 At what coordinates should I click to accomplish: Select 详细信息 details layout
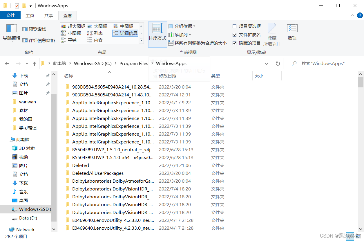[x=125, y=33]
